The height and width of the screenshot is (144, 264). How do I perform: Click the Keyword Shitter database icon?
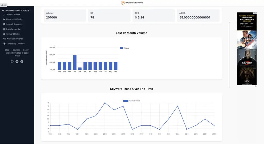point(4,34)
